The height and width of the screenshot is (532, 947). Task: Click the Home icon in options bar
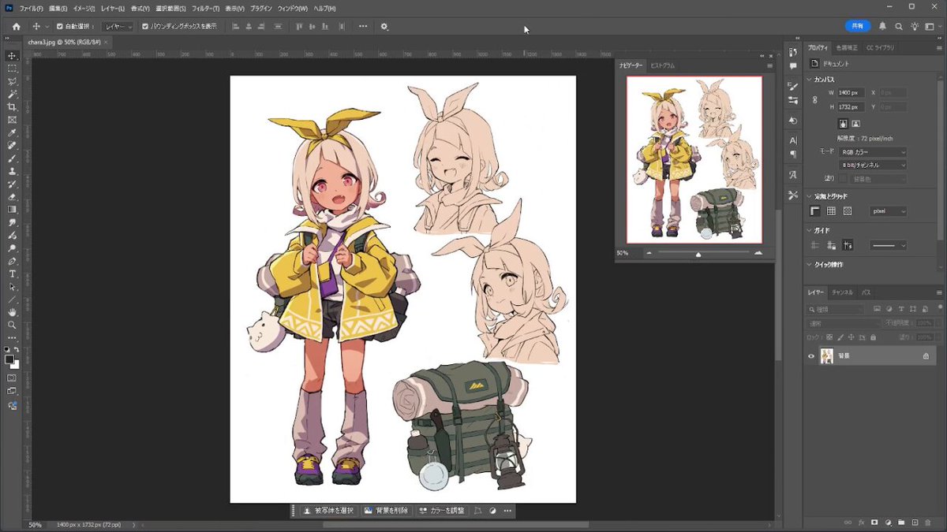click(16, 26)
